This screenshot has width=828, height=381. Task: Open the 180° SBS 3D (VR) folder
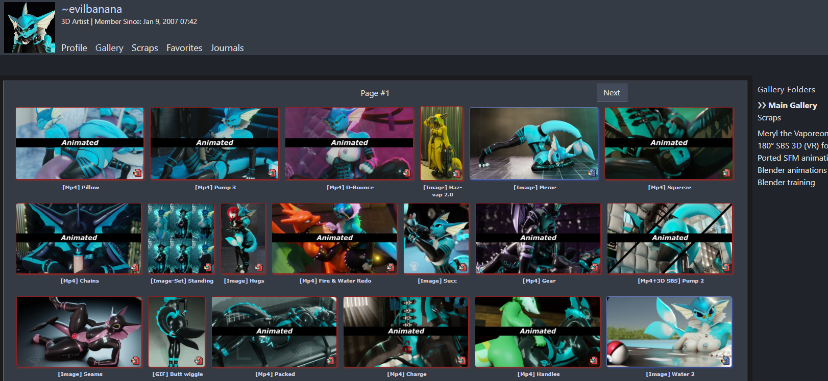[x=793, y=146]
